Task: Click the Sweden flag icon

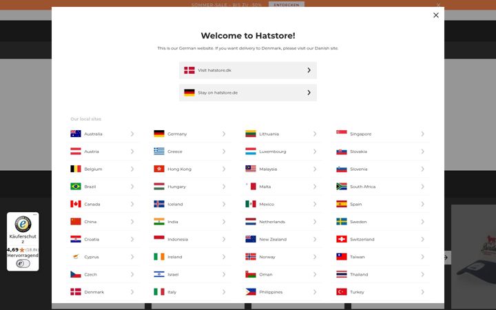Action: point(342,222)
